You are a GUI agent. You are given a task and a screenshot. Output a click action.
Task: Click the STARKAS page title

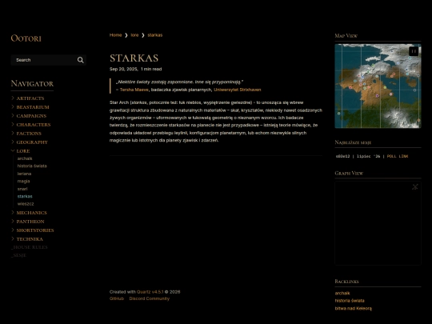(x=134, y=58)
